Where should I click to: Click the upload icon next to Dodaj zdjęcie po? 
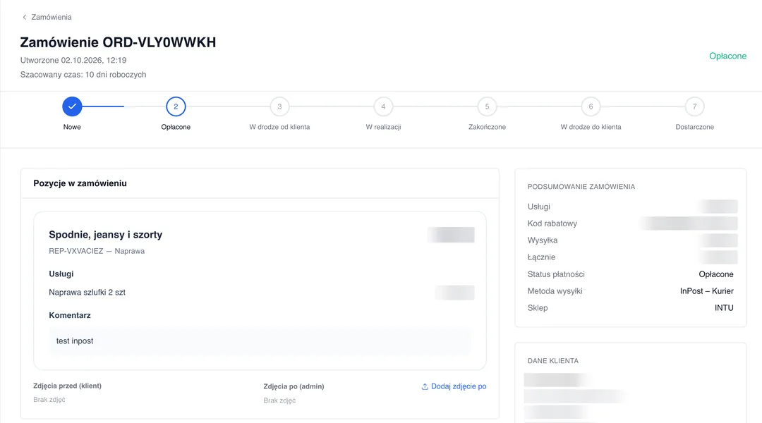coord(425,386)
